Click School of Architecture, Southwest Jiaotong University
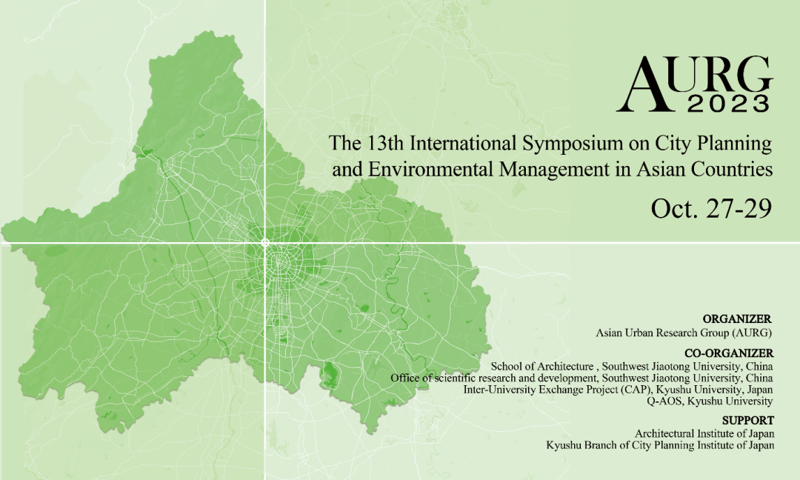The width and height of the screenshot is (800, 480). (632, 367)
